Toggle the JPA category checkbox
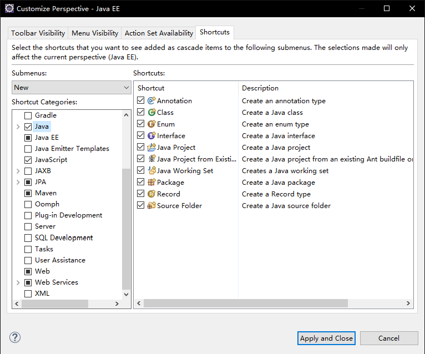 [x=28, y=182]
